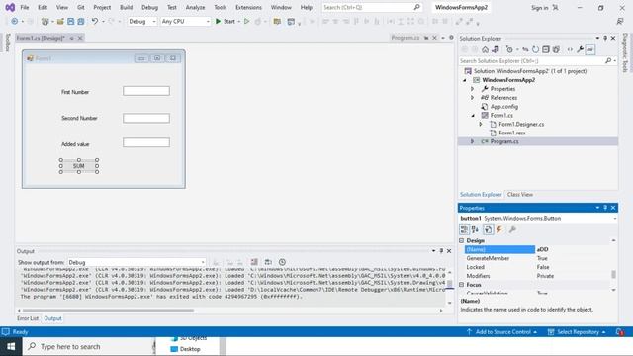Open the Build menu
The height and width of the screenshot is (356, 633).
pos(127,7)
